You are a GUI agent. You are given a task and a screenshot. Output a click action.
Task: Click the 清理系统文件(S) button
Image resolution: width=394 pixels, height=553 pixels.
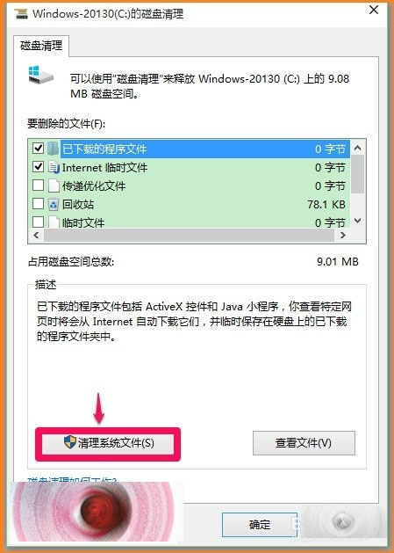click(x=108, y=442)
